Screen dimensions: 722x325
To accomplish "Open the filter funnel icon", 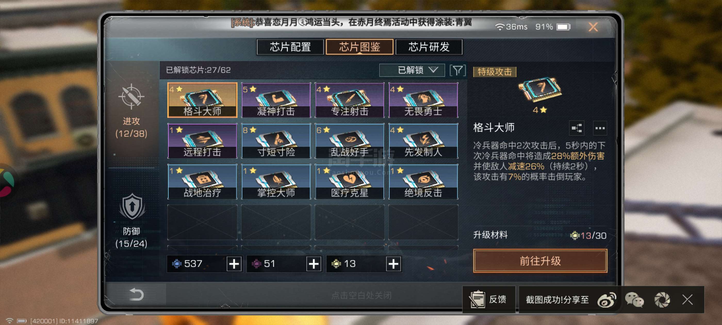I will pyautogui.click(x=457, y=70).
